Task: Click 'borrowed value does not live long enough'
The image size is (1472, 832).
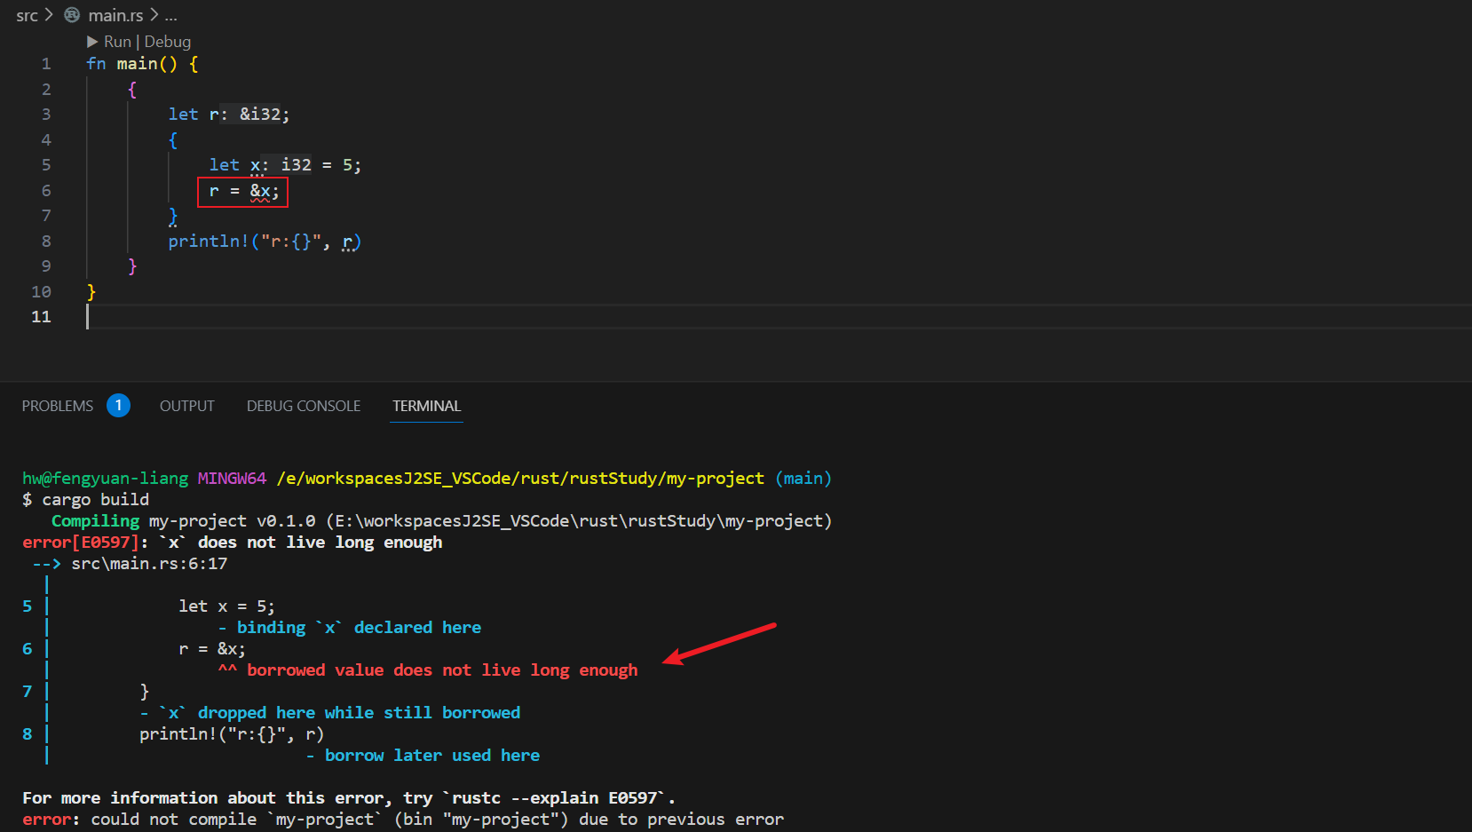Action: point(442,670)
